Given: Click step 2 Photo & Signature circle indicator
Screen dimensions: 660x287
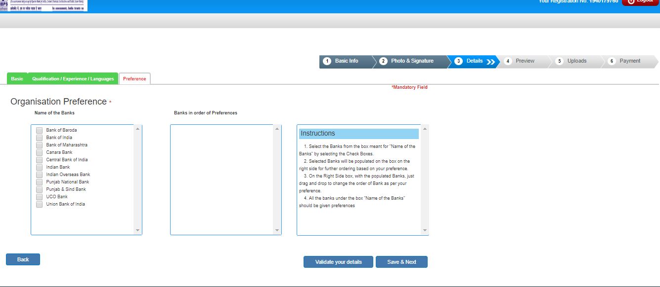Looking at the screenshot, I should click(x=384, y=61).
